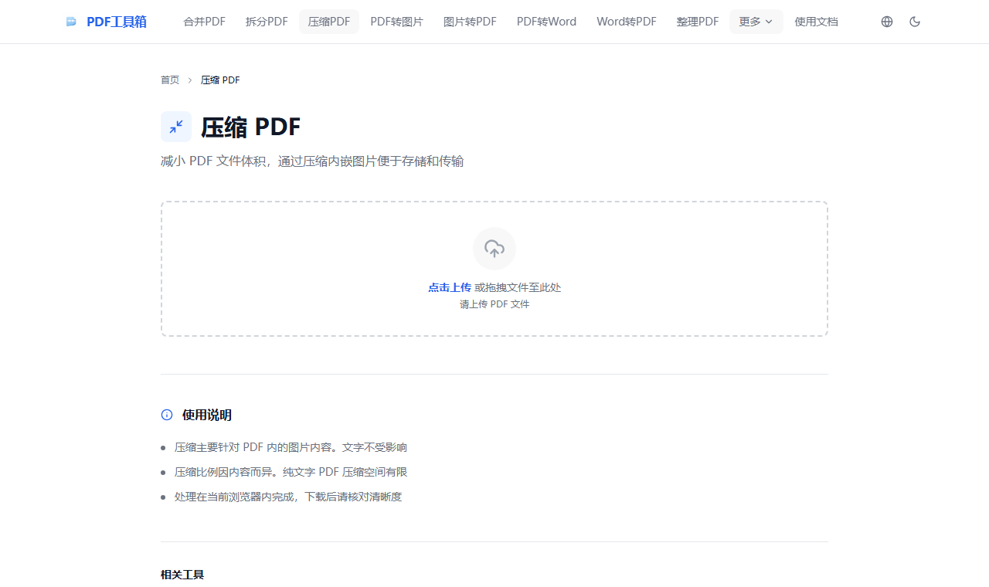Go to the Word转PDF converter
Screen dimensions: 989x587
point(627,22)
